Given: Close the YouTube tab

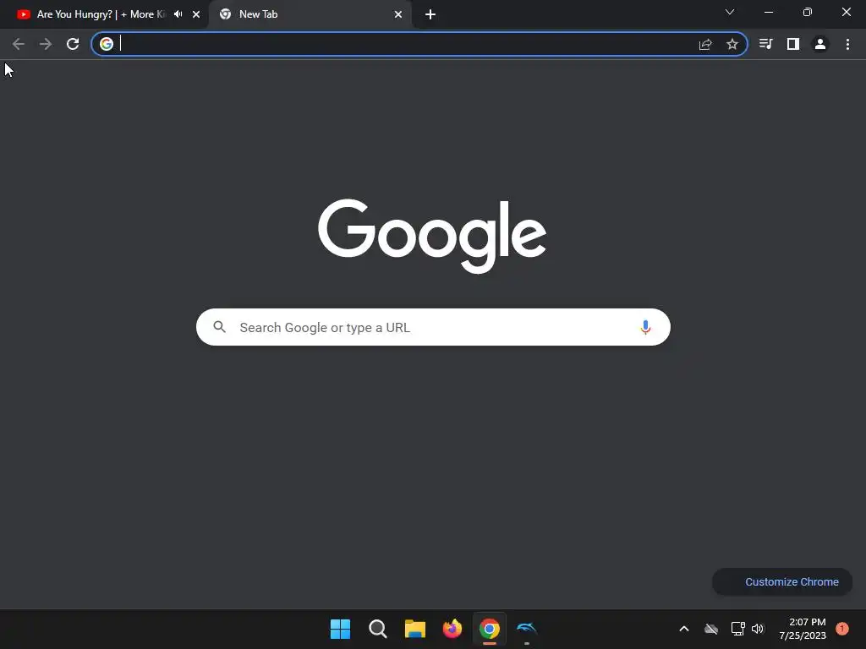Looking at the screenshot, I should coord(196,14).
